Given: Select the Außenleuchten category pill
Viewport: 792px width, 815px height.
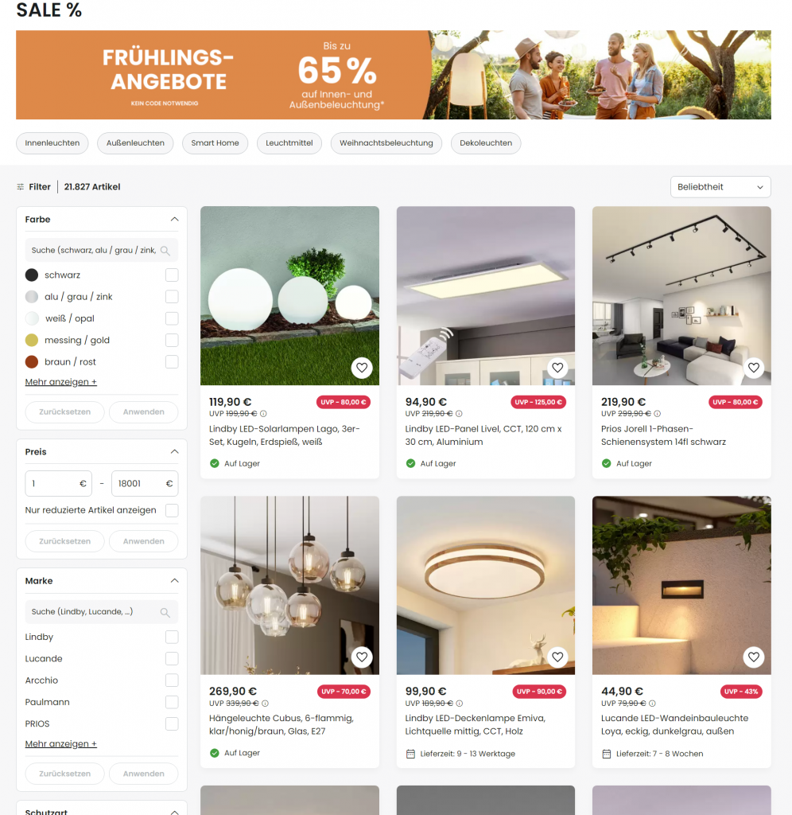Looking at the screenshot, I should tap(135, 143).
